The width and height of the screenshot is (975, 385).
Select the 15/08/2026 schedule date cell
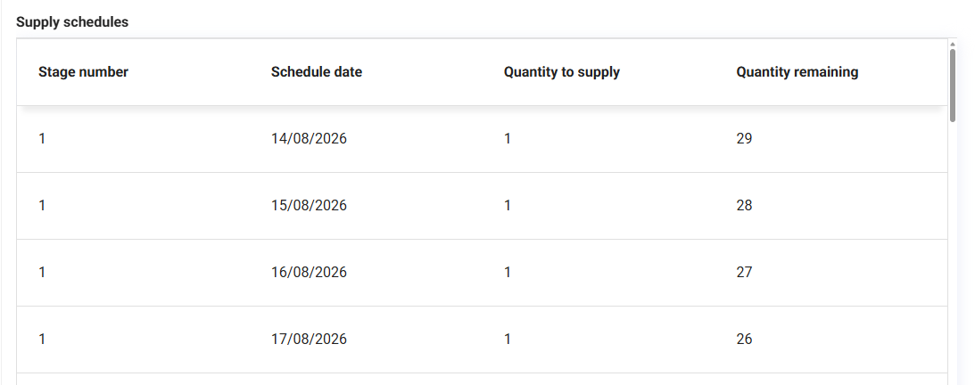309,206
